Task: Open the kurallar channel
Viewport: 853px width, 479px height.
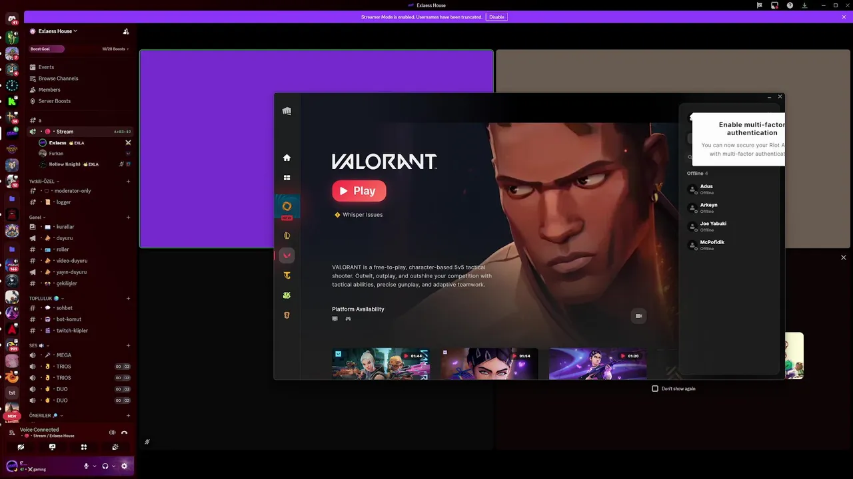Action: [80, 227]
